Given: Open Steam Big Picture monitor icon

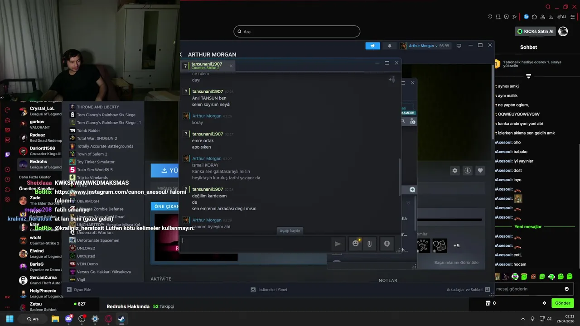Looking at the screenshot, I should [x=459, y=46].
